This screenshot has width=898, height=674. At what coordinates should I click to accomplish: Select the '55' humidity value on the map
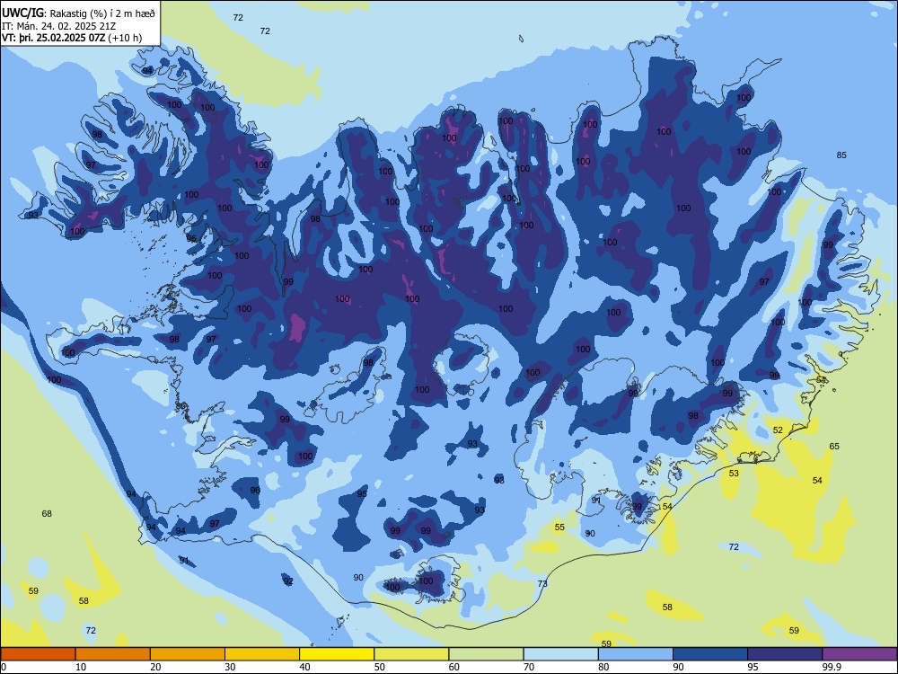(x=559, y=528)
